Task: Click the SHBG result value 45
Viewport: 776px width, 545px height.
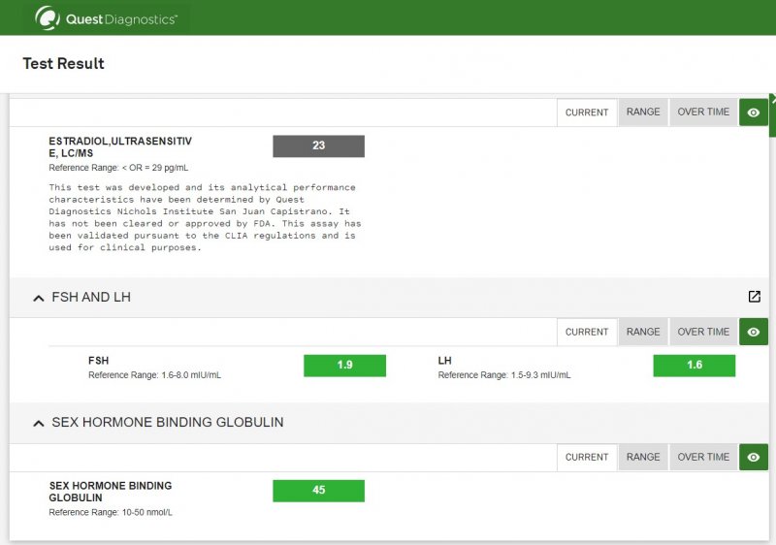Action: pyautogui.click(x=319, y=491)
